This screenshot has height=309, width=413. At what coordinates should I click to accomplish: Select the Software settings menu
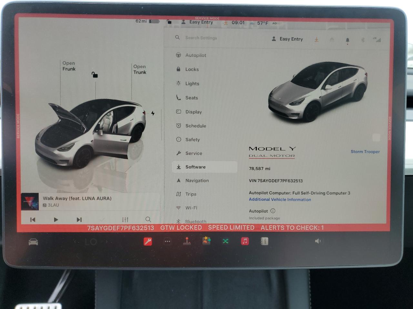point(205,167)
